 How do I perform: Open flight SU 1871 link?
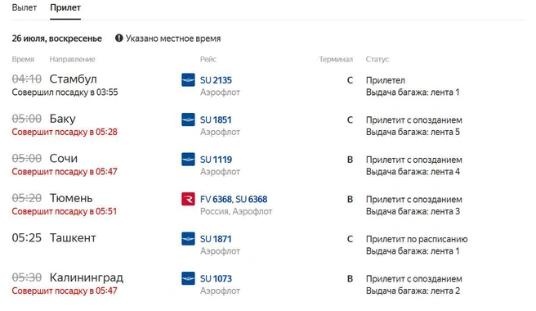click(216, 239)
